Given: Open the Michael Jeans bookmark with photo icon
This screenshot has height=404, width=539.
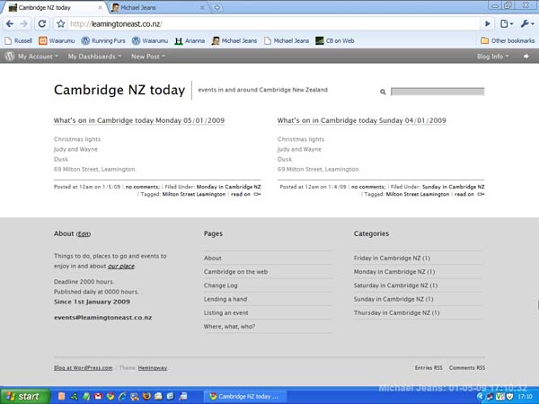Looking at the screenshot, I should [x=234, y=41].
